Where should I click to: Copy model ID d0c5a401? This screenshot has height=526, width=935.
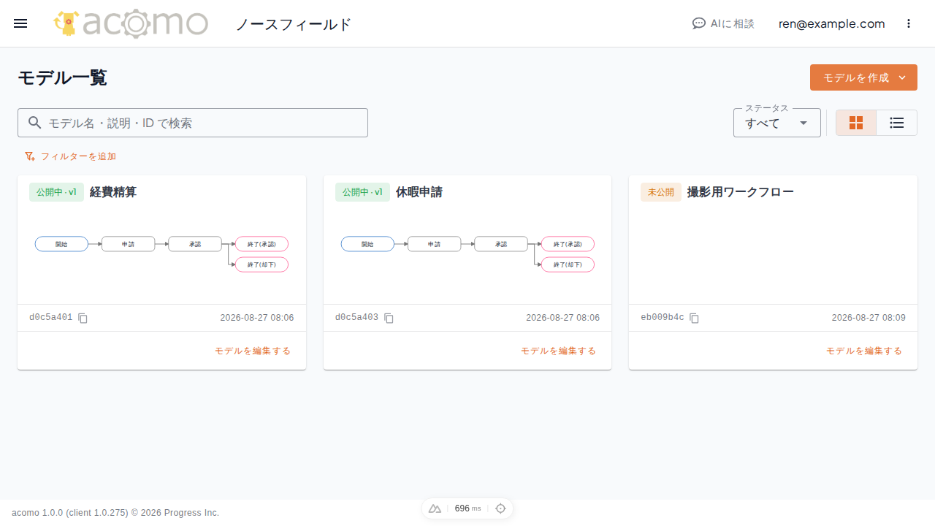[x=83, y=319]
